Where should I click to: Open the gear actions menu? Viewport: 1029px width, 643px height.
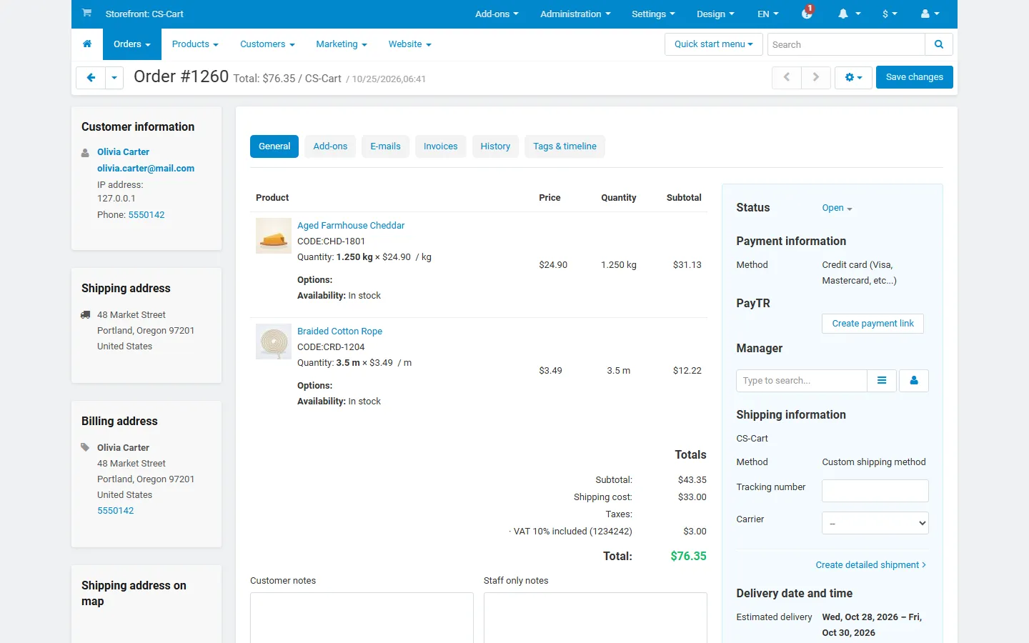(853, 77)
